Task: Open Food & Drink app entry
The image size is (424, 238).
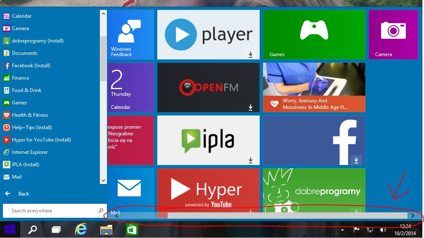Action: pos(22,90)
